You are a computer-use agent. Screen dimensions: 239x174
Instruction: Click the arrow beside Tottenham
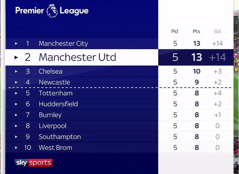coord(16,93)
